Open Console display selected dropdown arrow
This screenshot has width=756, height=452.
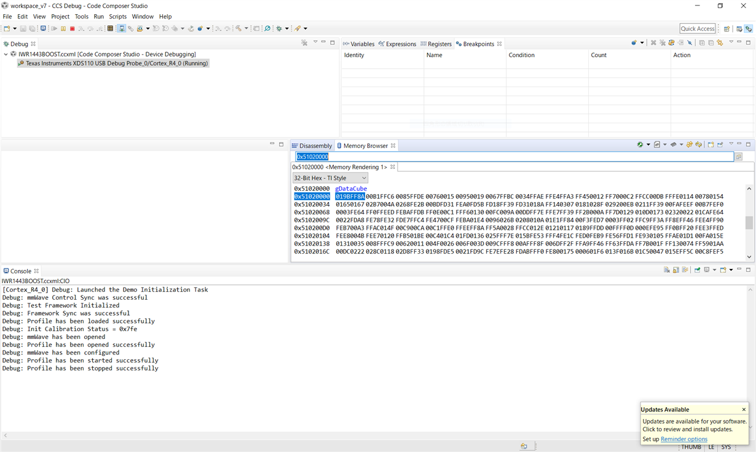(x=714, y=270)
